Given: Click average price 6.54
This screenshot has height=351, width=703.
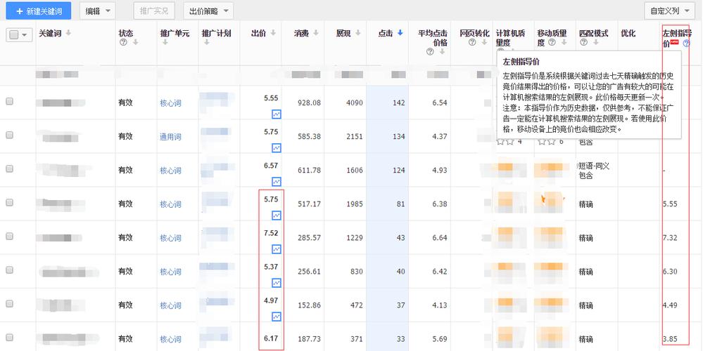Looking at the screenshot, I should pos(439,102).
